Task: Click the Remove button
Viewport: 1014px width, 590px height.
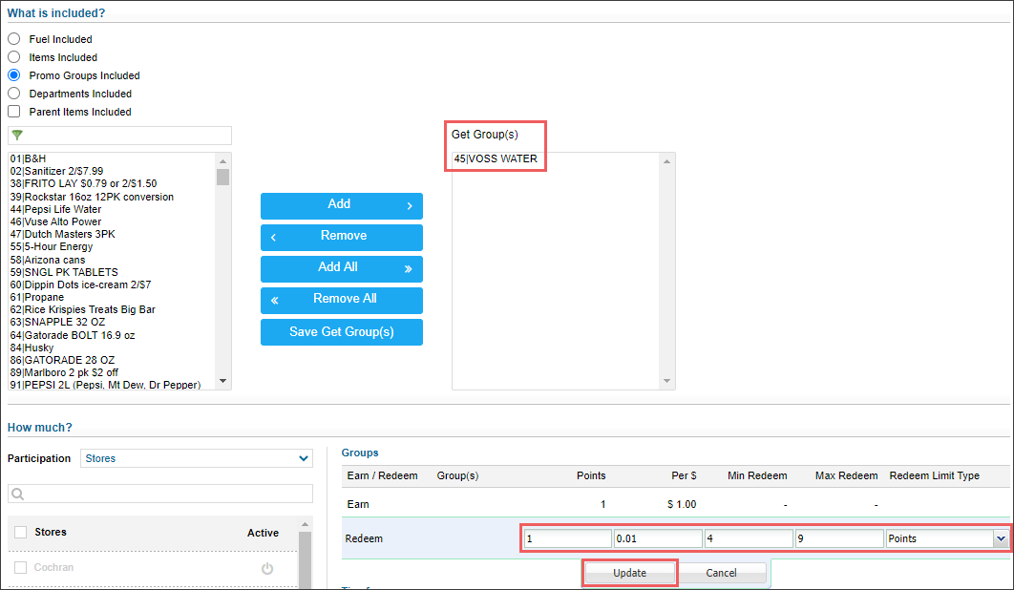Action: tap(342, 237)
